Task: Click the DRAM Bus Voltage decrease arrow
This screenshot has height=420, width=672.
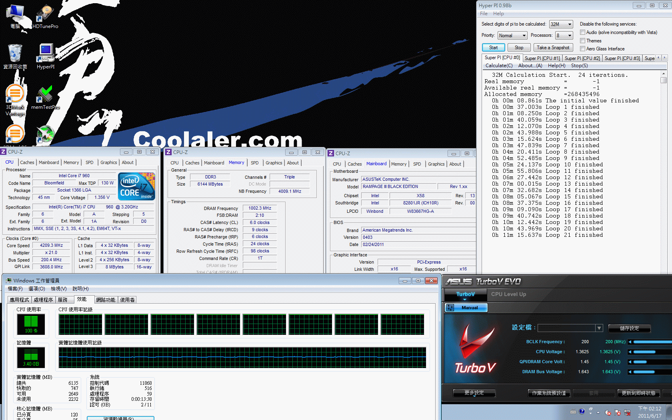Action: [630, 372]
